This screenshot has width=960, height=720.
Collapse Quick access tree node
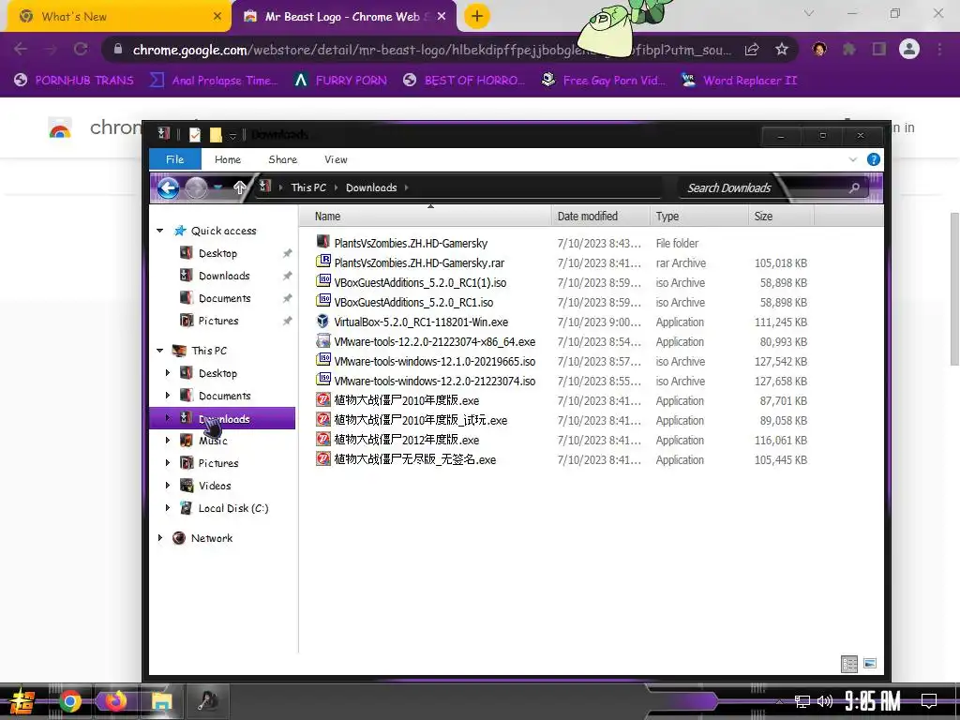pos(159,231)
